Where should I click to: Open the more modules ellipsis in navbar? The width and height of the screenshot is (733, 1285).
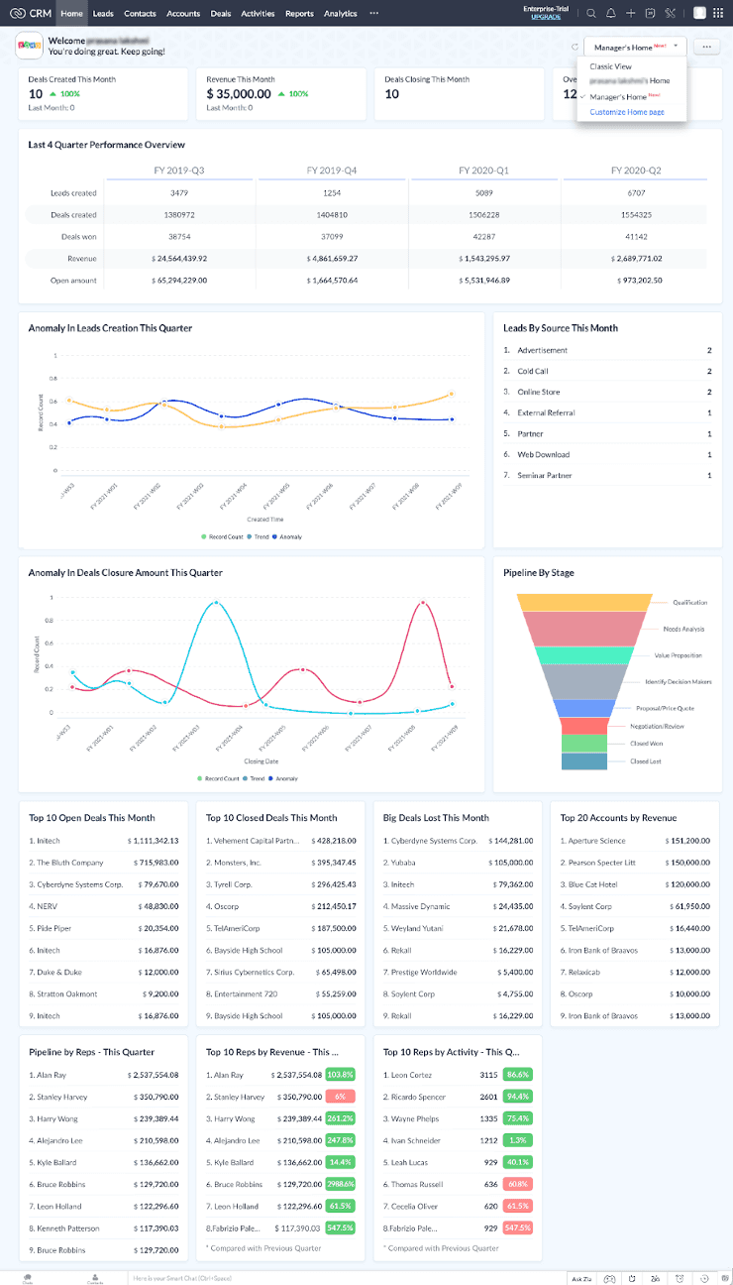click(x=373, y=14)
